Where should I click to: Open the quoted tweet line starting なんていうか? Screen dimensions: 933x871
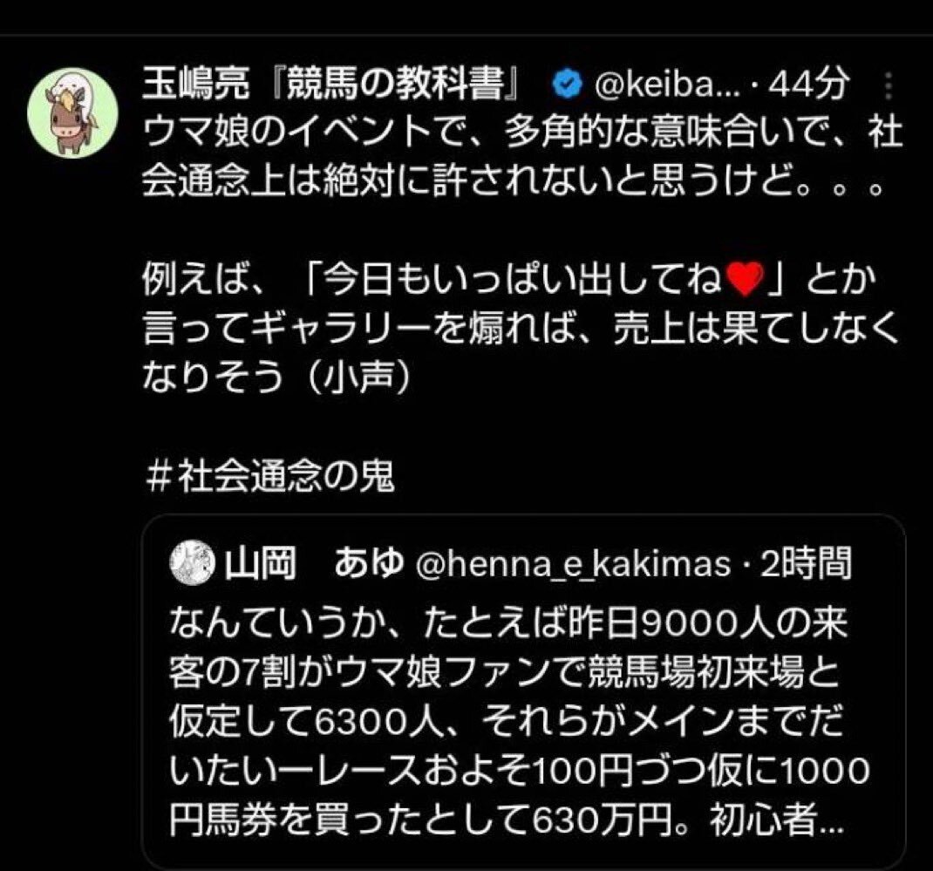click(x=509, y=623)
